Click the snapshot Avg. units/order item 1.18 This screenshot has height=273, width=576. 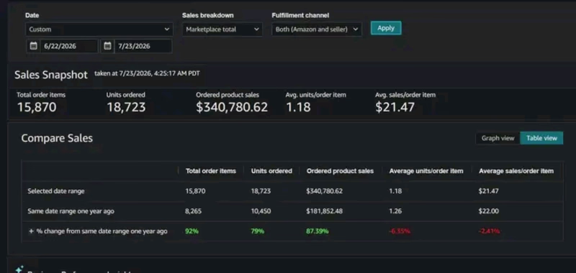pyautogui.click(x=298, y=107)
